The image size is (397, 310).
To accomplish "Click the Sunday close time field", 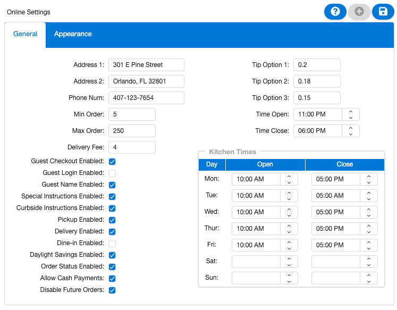I will click(336, 278).
